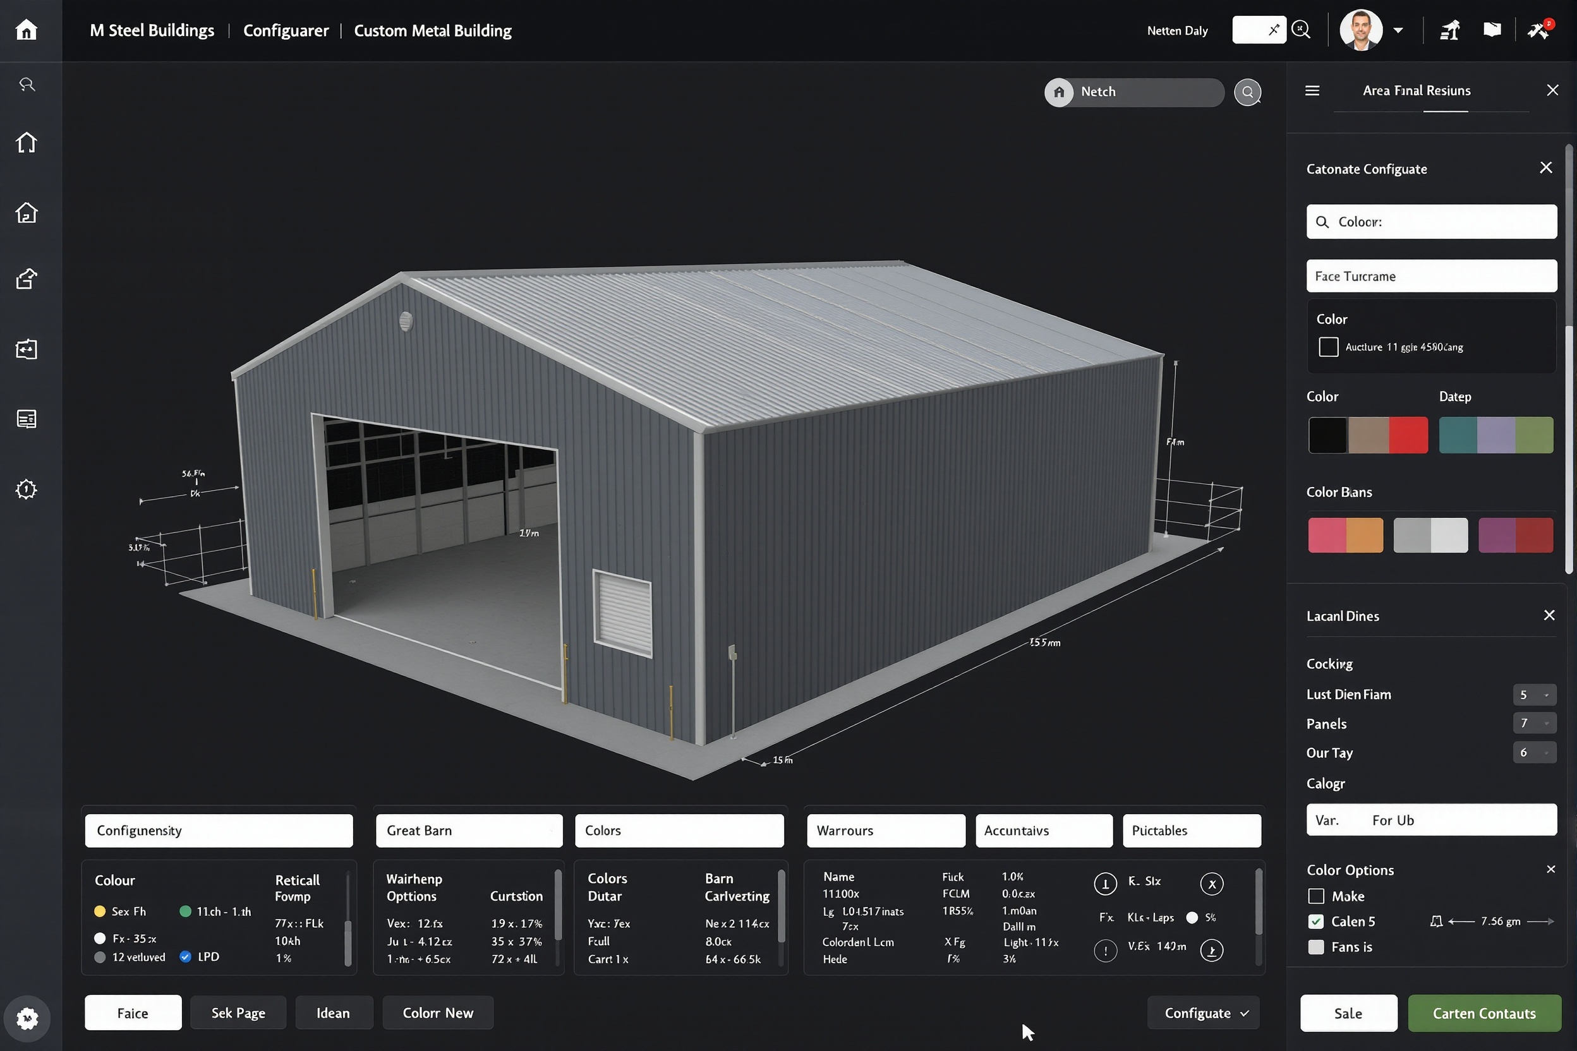Enable the Make checkbox under Color Options
The height and width of the screenshot is (1051, 1577).
[x=1315, y=896]
